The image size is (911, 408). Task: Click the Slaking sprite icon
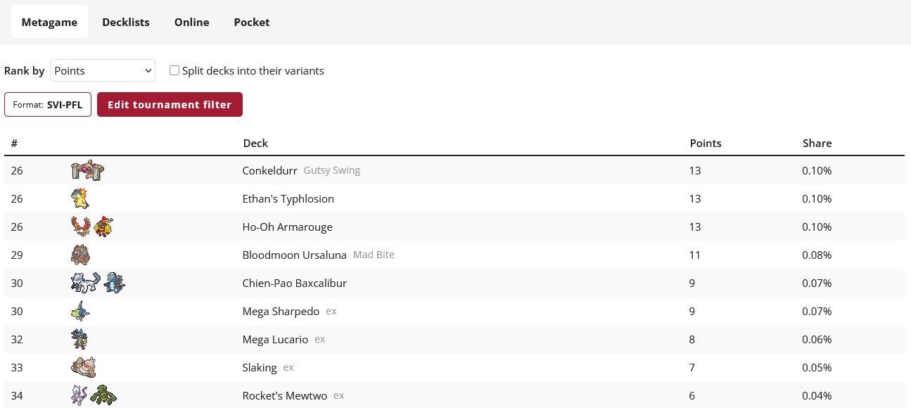(83, 367)
